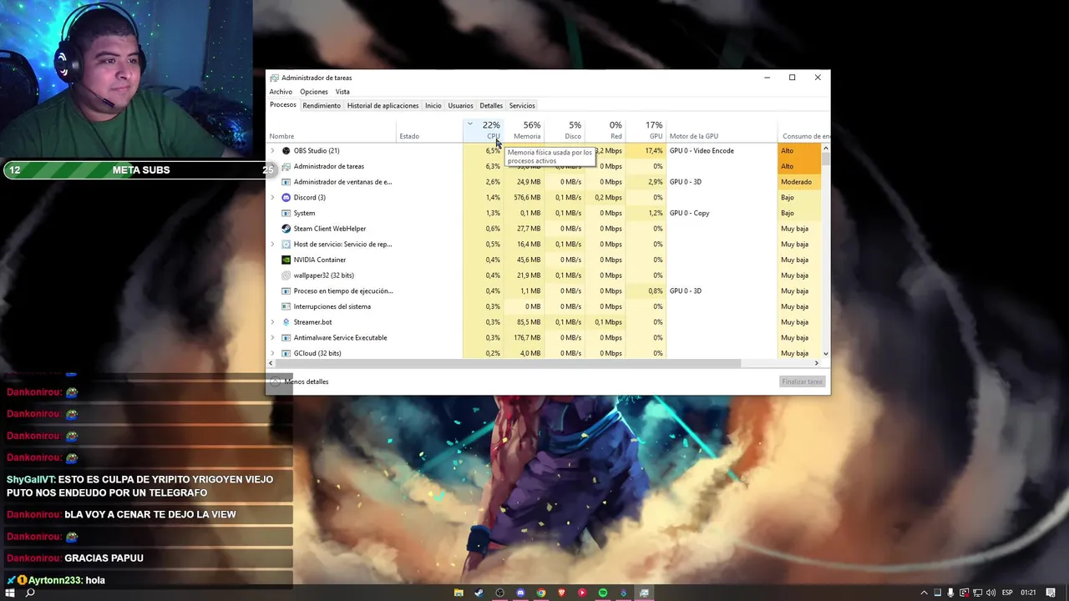Switch to the Detalles tab
Viewport: 1069px width, 601px height.
[x=491, y=106]
